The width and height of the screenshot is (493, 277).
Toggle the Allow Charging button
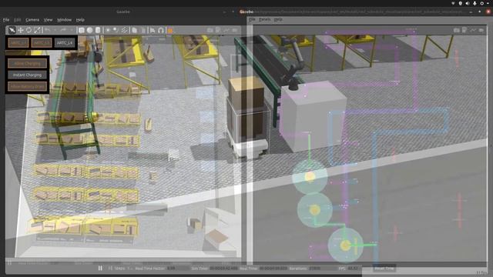(x=28, y=63)
